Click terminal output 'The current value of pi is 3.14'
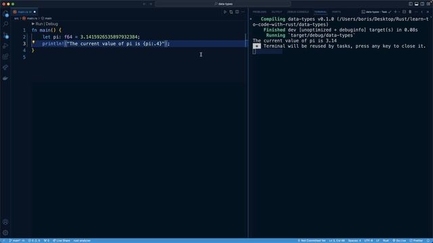The width and height of the screenshot is (433, 243). (295, 40)
